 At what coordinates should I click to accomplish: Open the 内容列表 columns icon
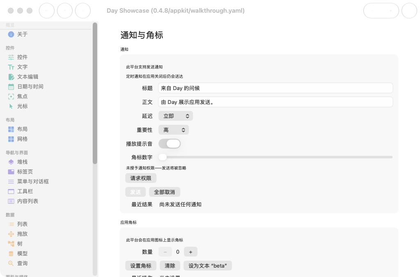(11, 201)
